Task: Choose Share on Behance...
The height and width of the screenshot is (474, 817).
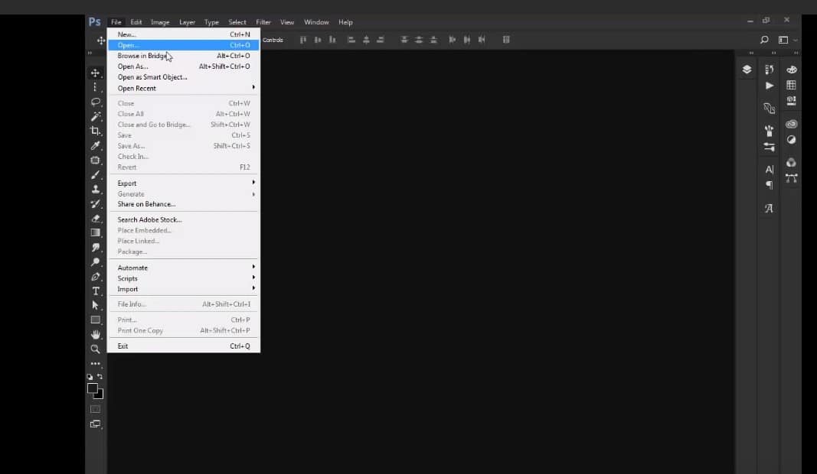Action: [x=184, y=204]
